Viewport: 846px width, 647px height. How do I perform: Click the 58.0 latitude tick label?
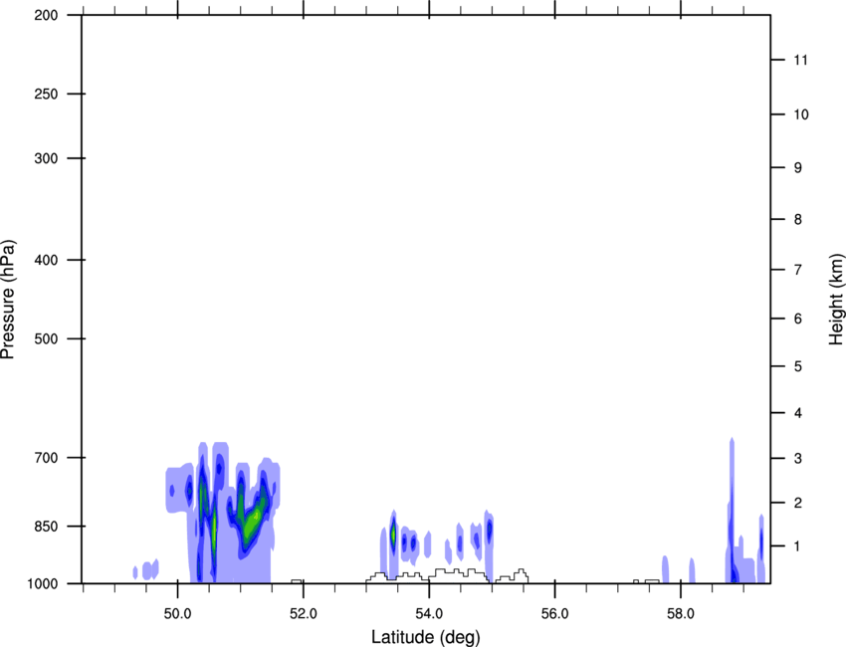[681, 614]
